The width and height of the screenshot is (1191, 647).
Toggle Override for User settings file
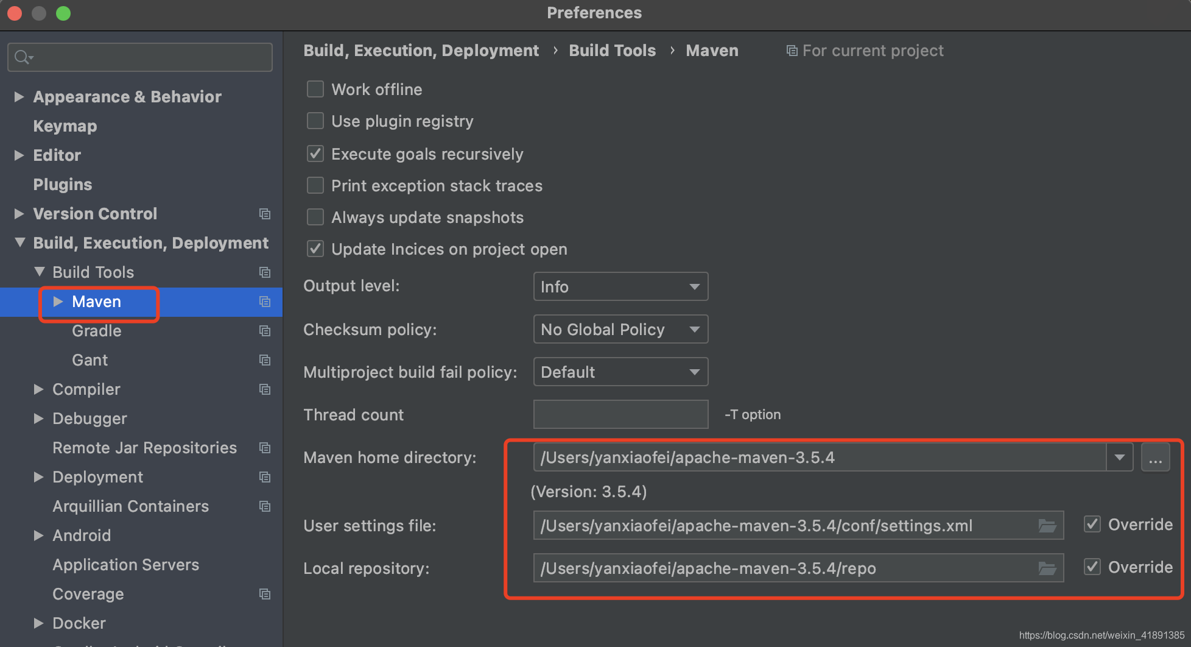tap(1092, 525)
